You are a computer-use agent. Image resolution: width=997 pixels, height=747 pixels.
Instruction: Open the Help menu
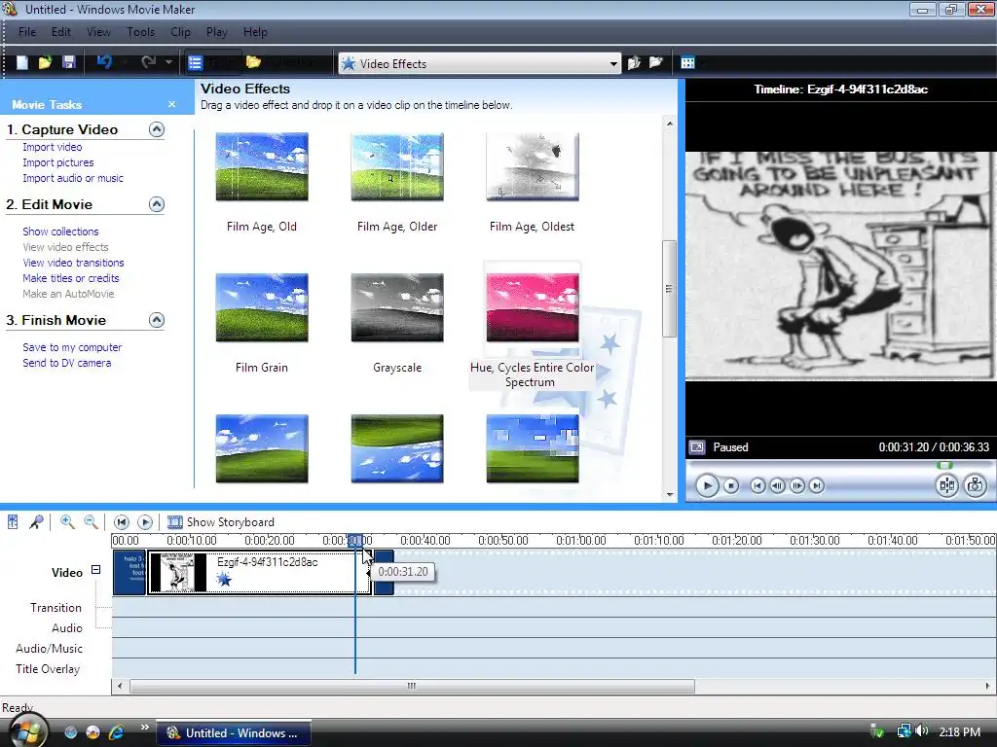tap(256, 32)
